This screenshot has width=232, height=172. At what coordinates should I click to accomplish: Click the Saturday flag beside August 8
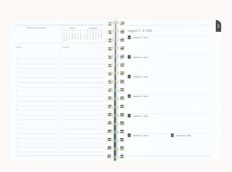point(129,135)
